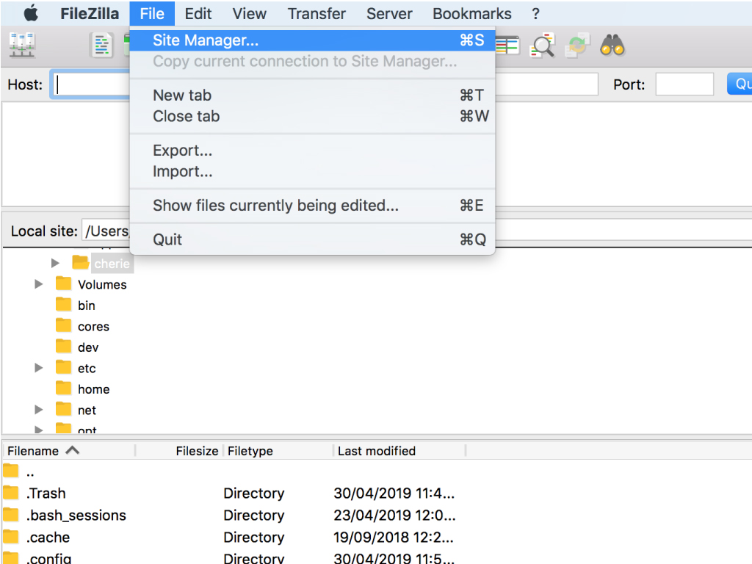Click the net folder icon

[63, 410]
